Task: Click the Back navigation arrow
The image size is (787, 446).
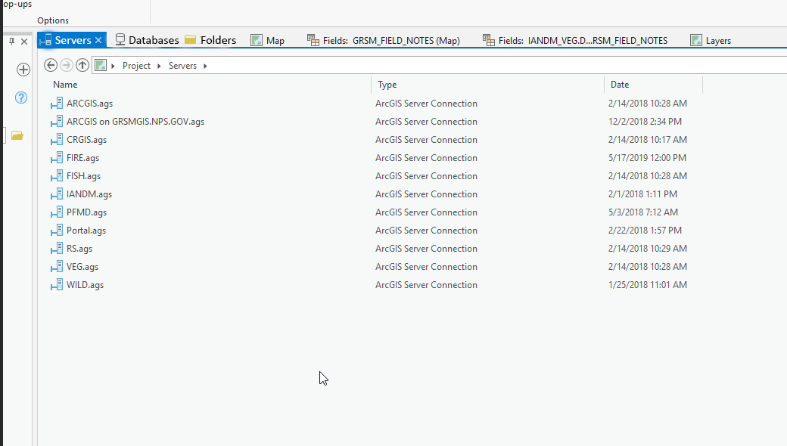Action: 50,65
